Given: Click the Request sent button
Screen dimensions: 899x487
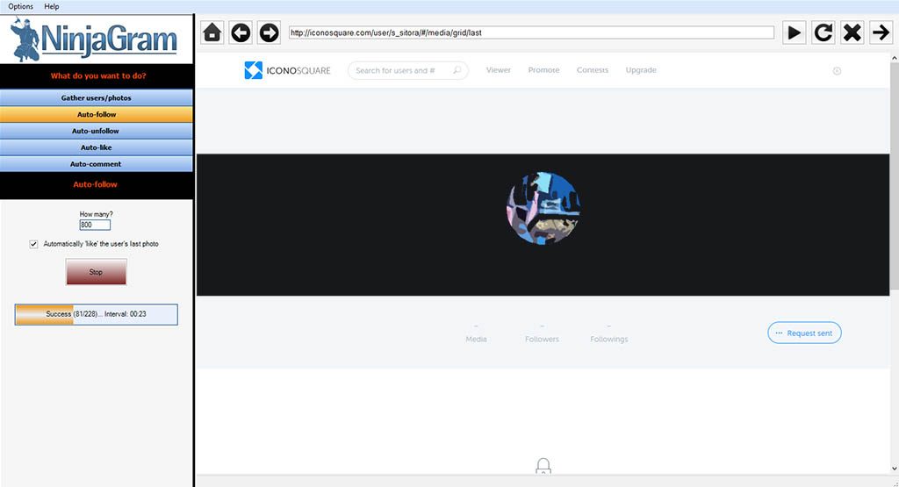Looking at the screenshot, I should 803,333.
